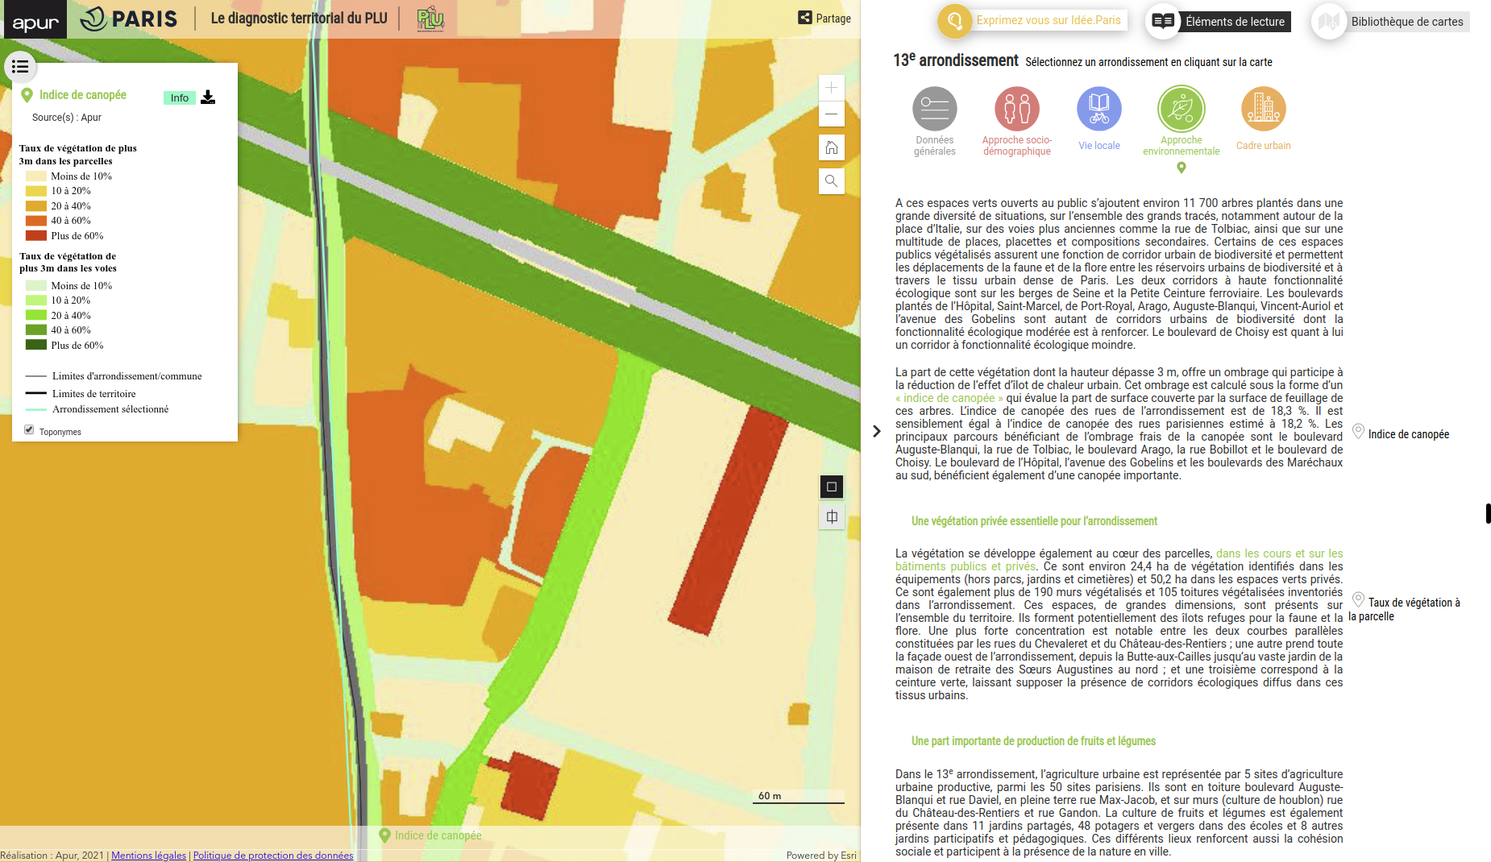
Task: Open Approche socio-démographique theme
Action: (x=1016, y=110)
